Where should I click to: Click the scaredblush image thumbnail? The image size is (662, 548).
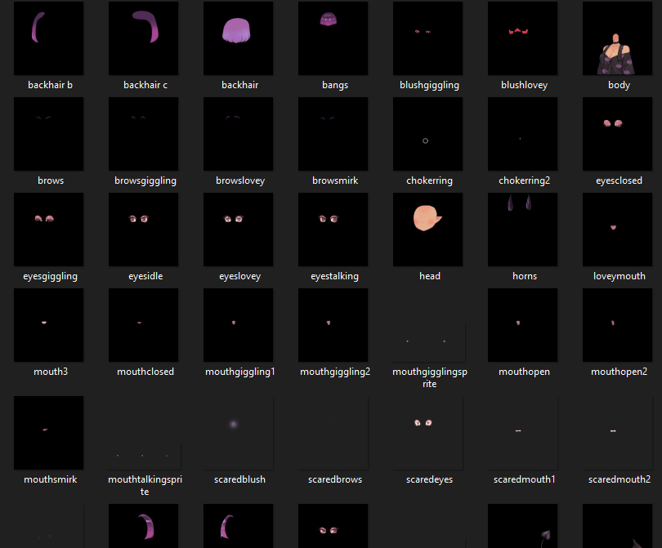239,431
